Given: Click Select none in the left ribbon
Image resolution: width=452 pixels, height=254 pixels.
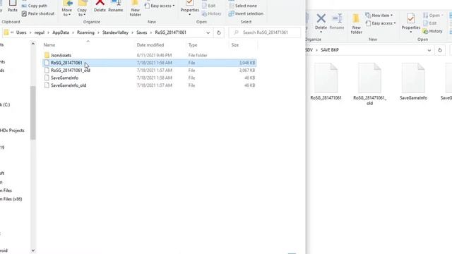Looking at the screenshot, I should 243,6.
